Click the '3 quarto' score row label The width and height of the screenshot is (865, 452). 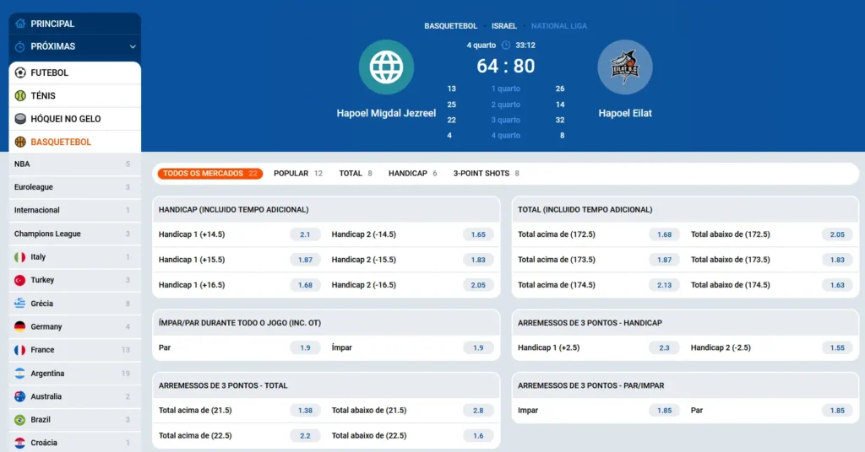pos(506,120)
